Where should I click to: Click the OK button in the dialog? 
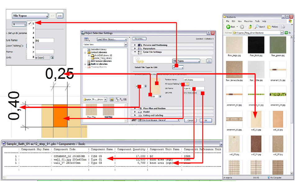pos(206,120)
